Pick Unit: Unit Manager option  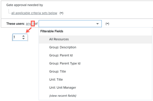95,88
